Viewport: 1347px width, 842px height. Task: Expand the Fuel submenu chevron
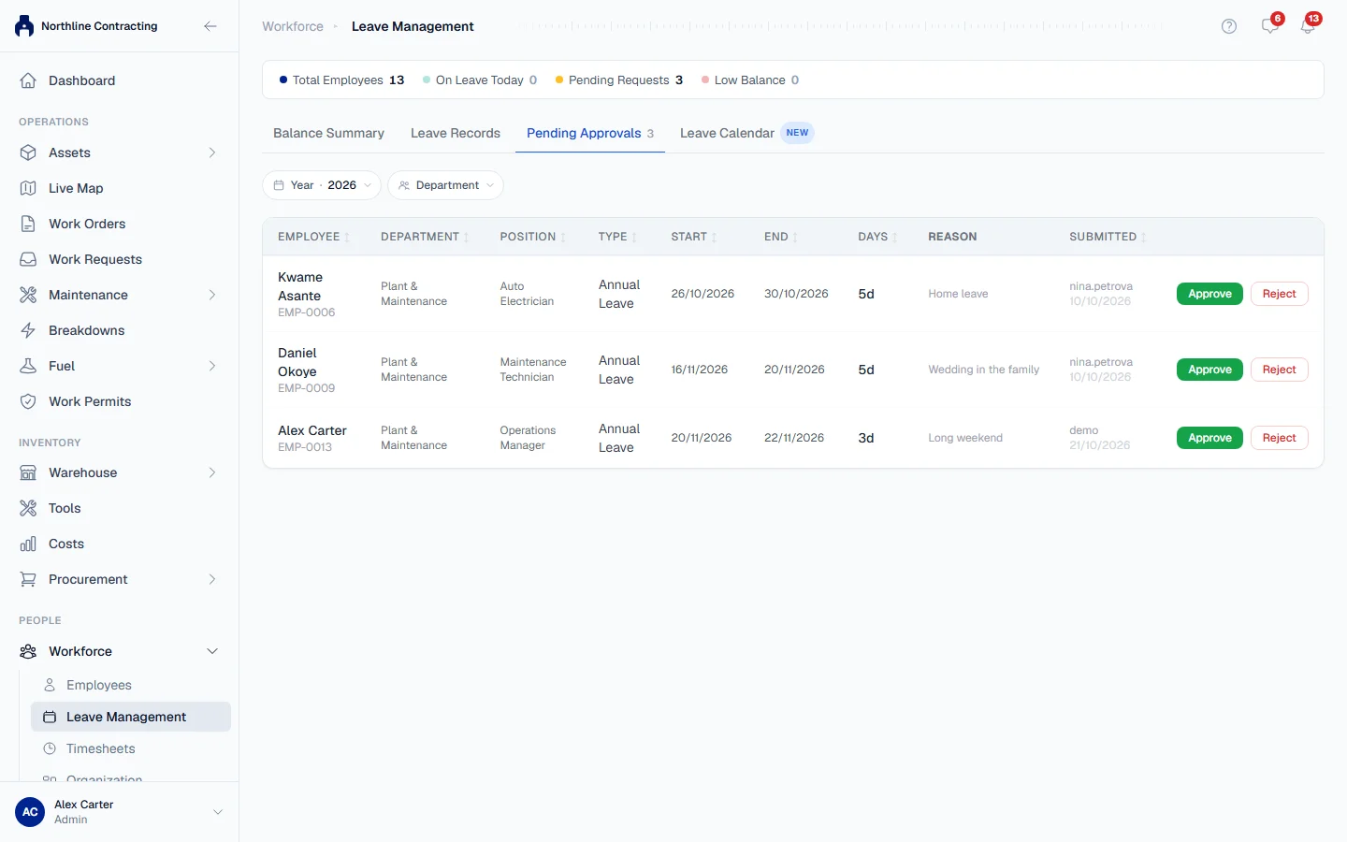(212, 366)
